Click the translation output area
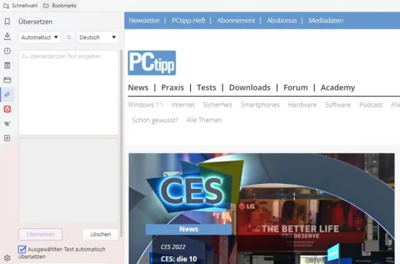 pyautogui.click(x=69, y=180)
